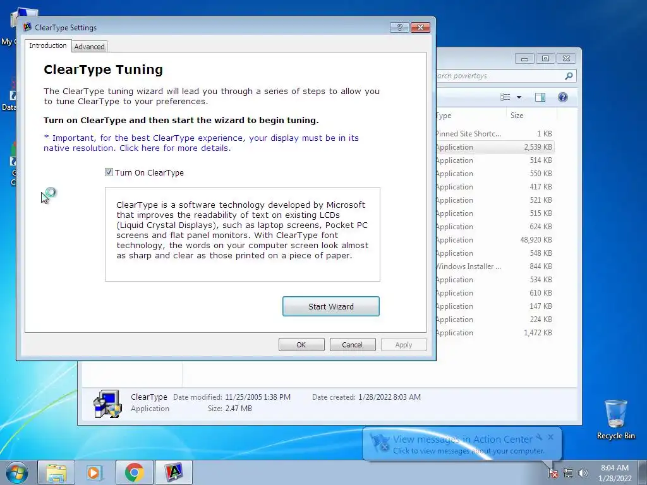Screen dimensions: 647x485
Task: Select the 224 KB application row
Action: tap(494, 320)
